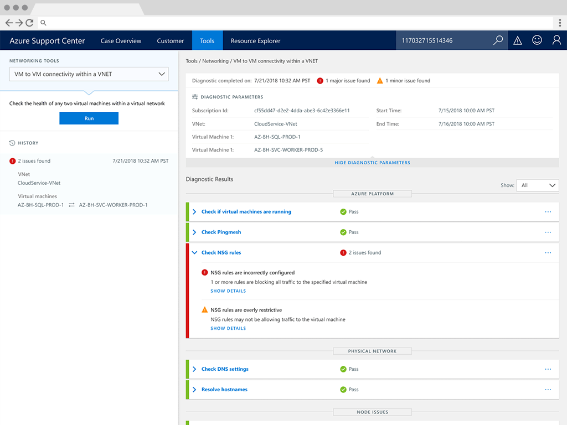Image resolution: width=567 pixels, height=425 pixels.
Task: Select the Tools tab
Action: tap(207, 40)
